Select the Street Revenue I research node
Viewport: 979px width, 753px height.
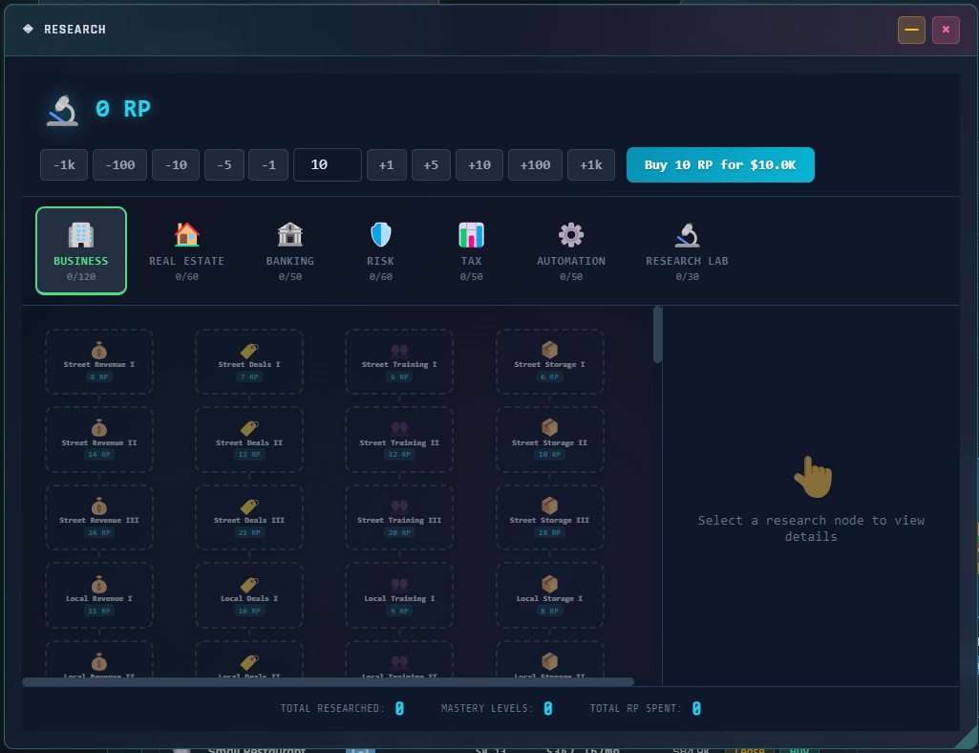99,361
